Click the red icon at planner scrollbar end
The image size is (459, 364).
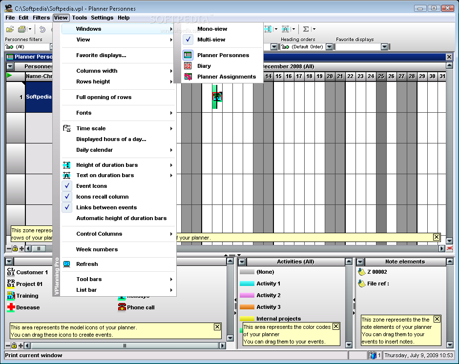(x=450, y=248)
